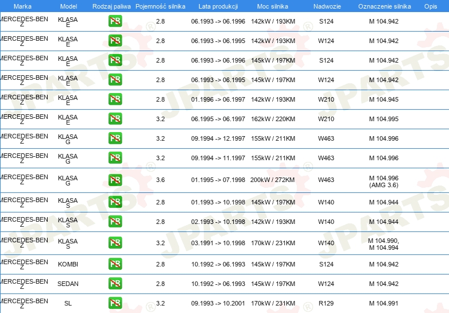Image resolution: width=449 pixels, height=313 pixels.
Task: Click the Nadwozie column header
Action: pos(327,6)
